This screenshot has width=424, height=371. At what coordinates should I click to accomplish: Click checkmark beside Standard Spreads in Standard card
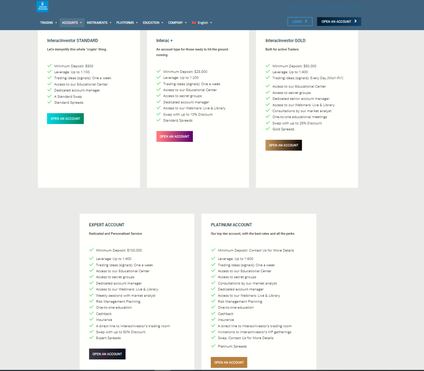[50, 102]
